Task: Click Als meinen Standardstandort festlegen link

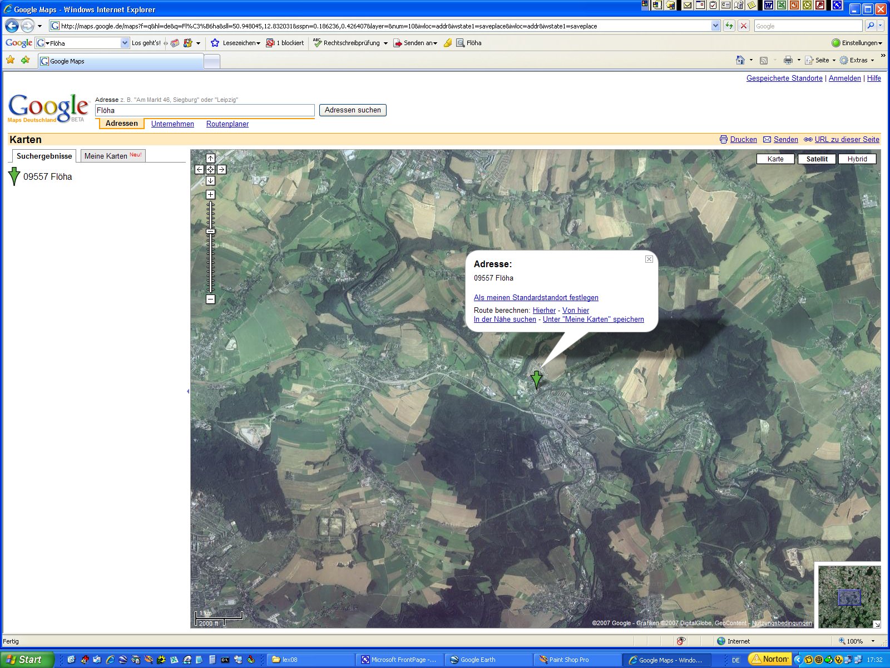Action: [x=536, y=298]
